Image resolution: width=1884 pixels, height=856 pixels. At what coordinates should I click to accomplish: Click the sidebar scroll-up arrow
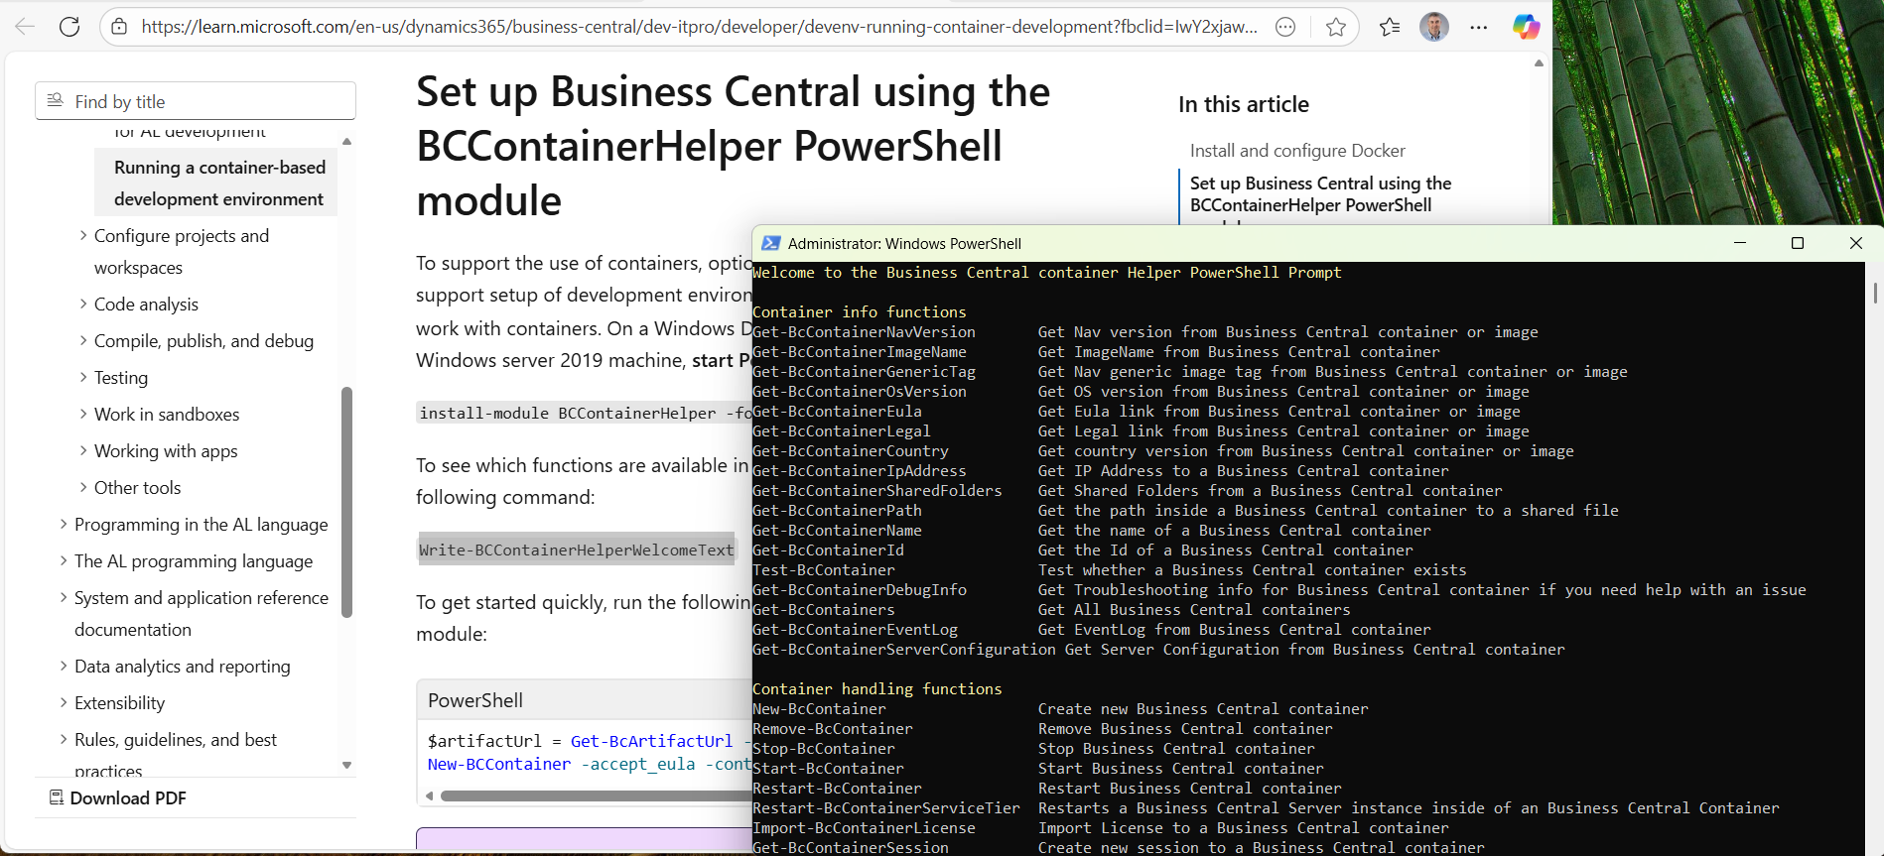tap(346, 142)
